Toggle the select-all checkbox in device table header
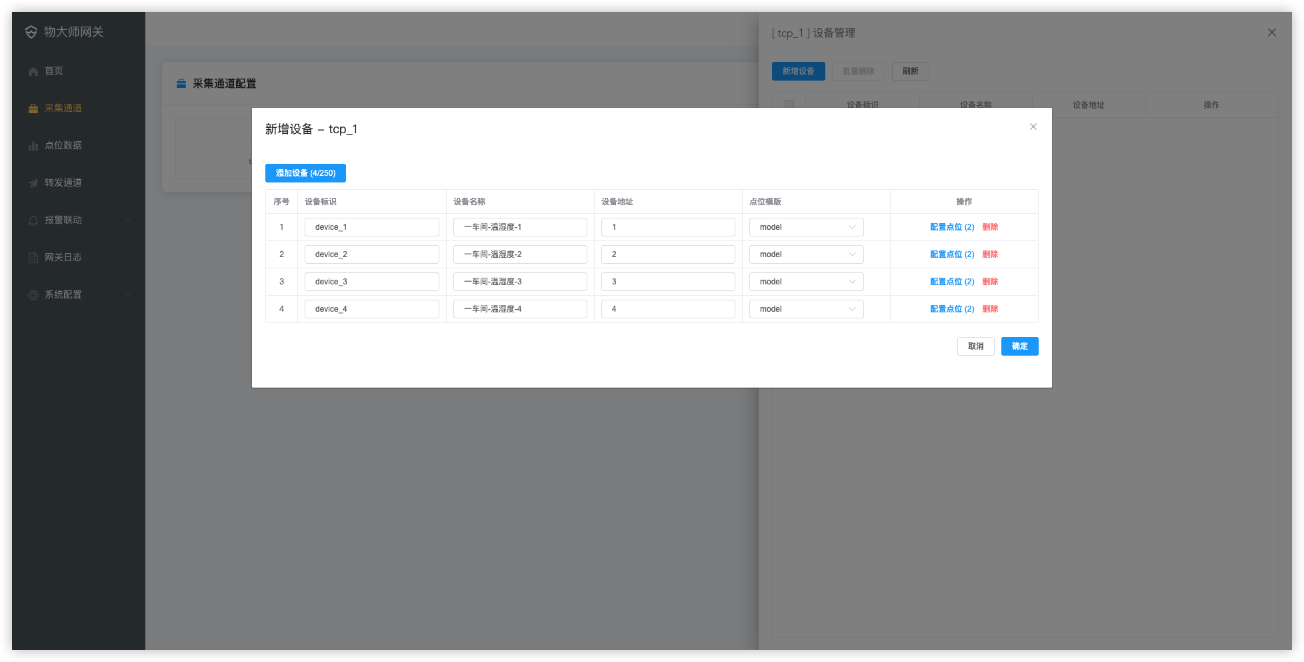 point(789,105)
